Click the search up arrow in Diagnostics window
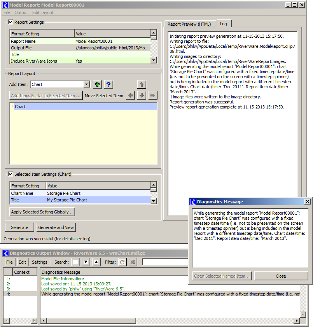Screen dimensions: 313x327 (x=96, y=262)
